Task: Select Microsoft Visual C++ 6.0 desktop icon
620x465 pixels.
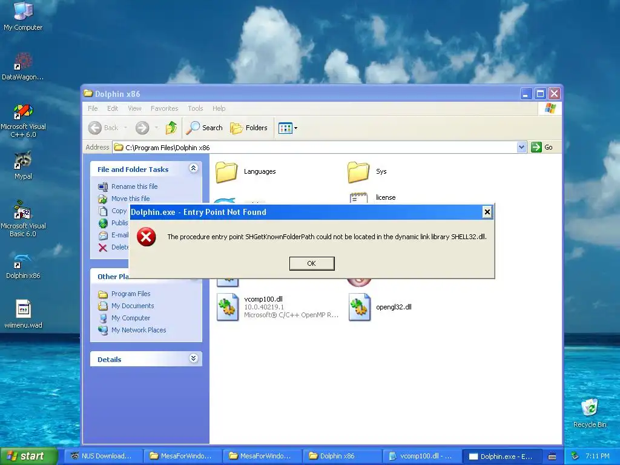Action: click(23, 120)
